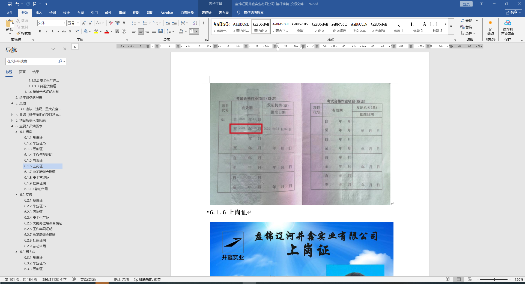Viewport: 525px width, 284px height.
Task: Increase font size with the grow font icon
Action: point(84,23)
